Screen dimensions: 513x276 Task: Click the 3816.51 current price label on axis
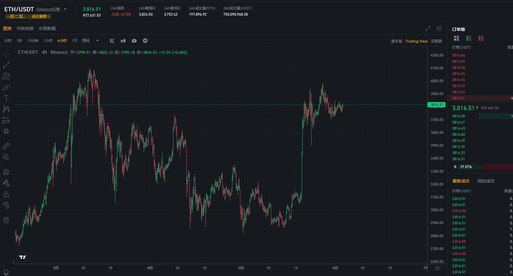[x=436, y=105]
